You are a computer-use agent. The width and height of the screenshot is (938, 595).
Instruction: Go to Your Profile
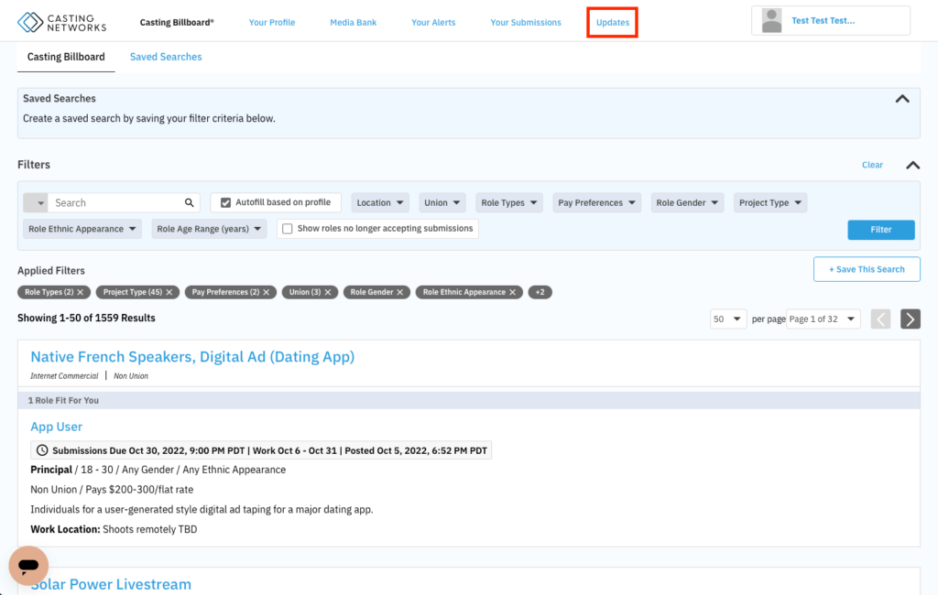[x=271, y=22]
